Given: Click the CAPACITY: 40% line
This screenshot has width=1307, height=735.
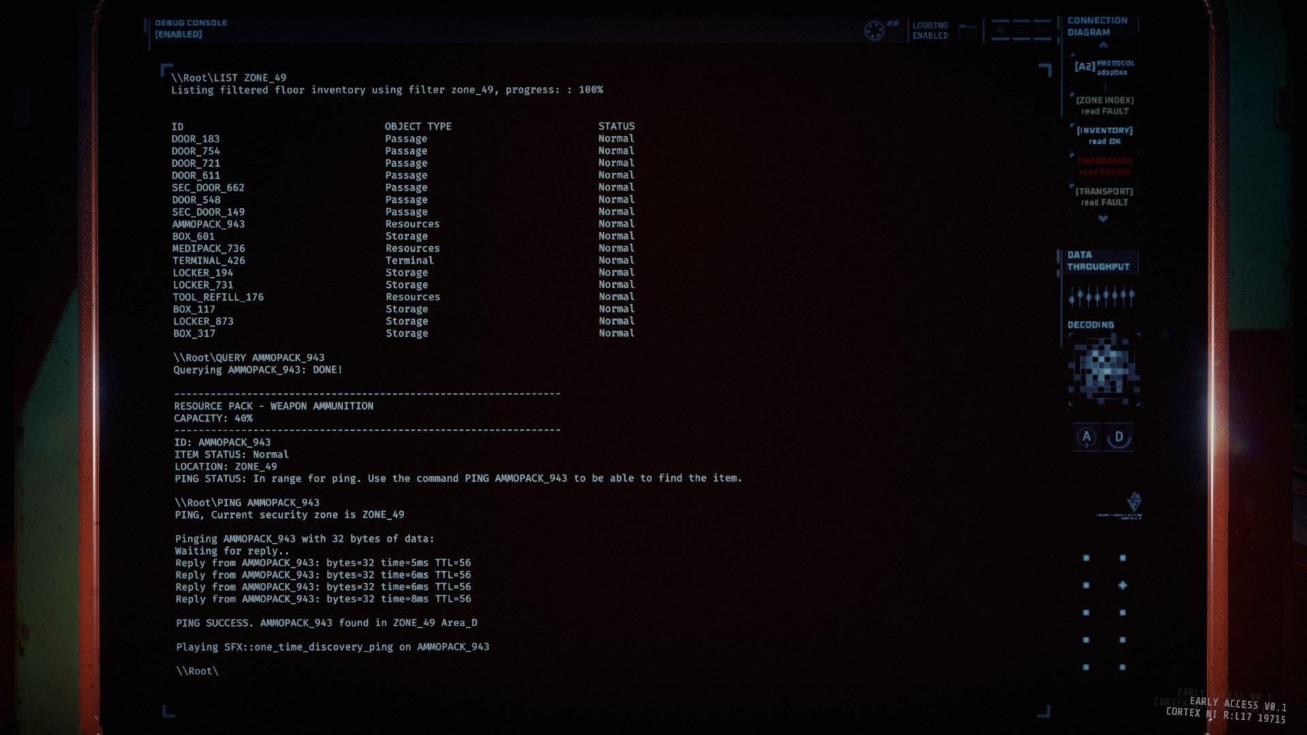Looking at the screenshot, I should click(213, 418).
